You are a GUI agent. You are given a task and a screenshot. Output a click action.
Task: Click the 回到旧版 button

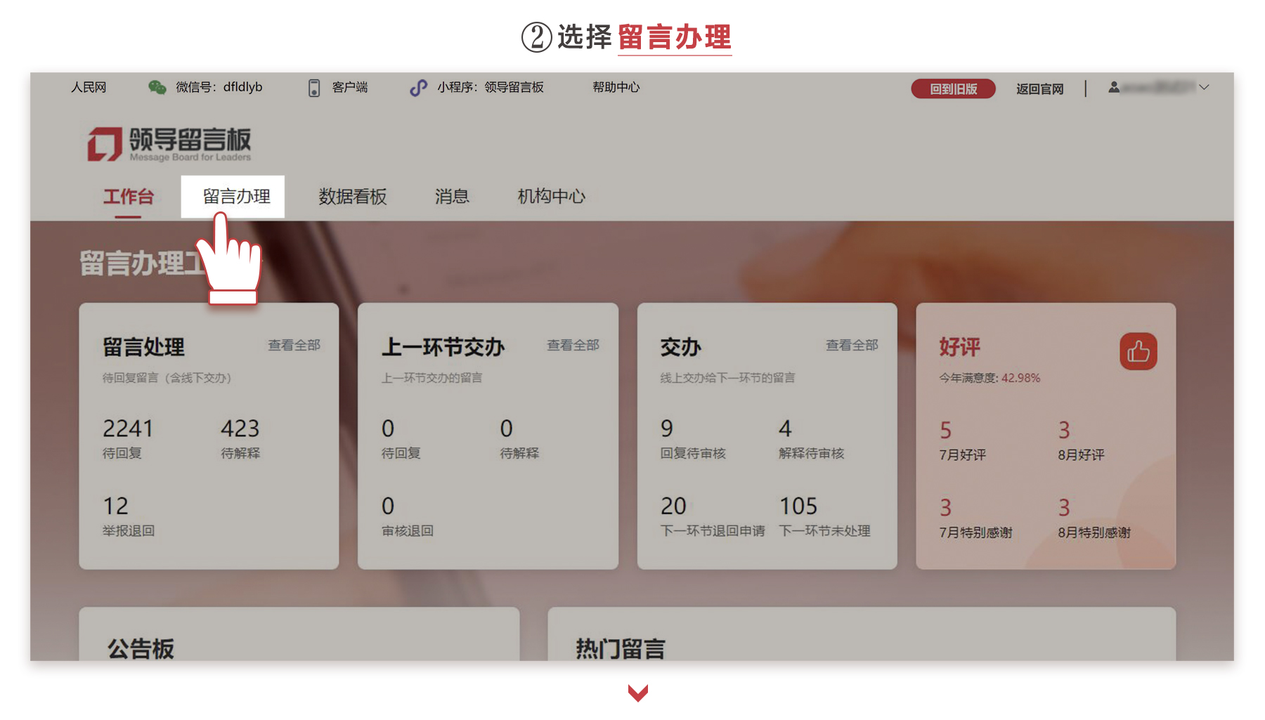pos(953,89)
